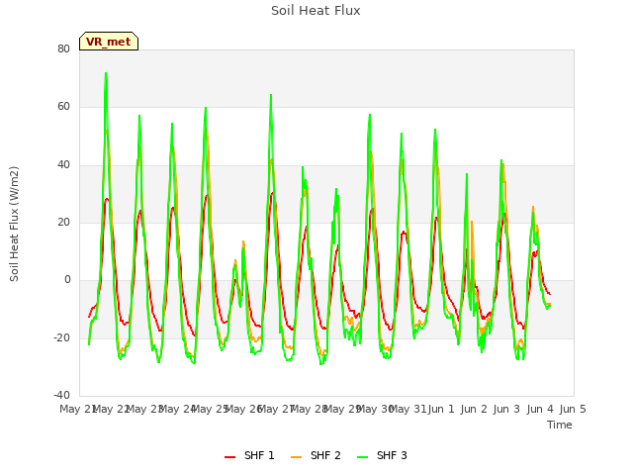Click the orange SHF 2 legend marker
633x475 pixels.
point(296,456)
